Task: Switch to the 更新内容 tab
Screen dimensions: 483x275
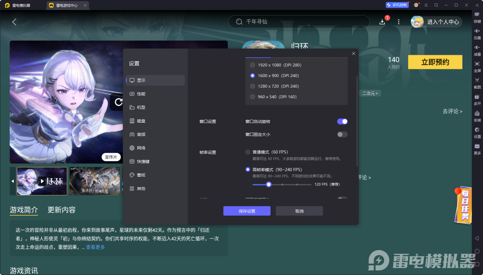Action: point(61,210)
